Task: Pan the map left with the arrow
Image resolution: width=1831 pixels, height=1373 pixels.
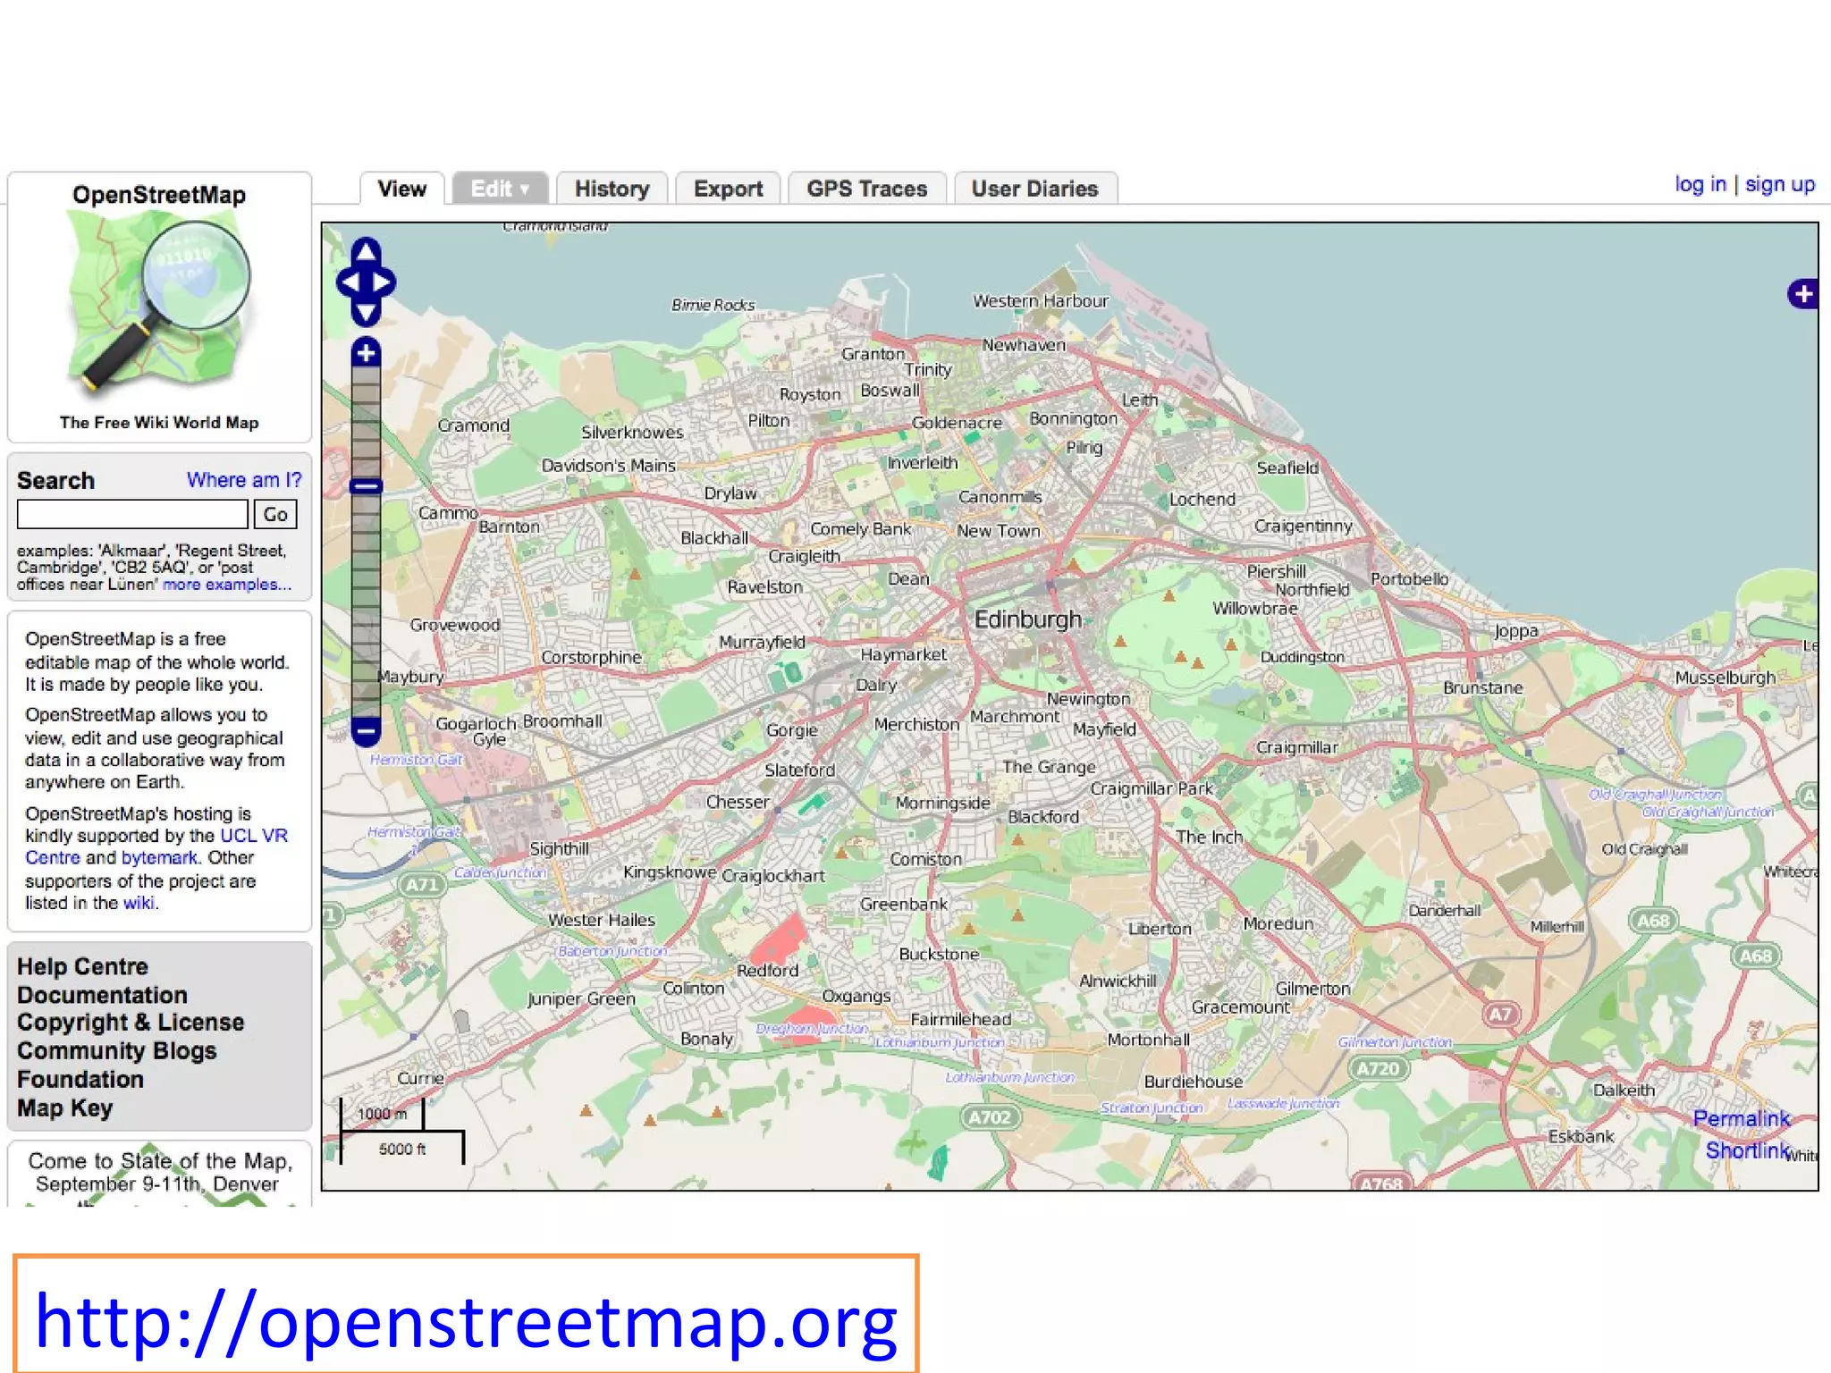Action: [350, 282]
